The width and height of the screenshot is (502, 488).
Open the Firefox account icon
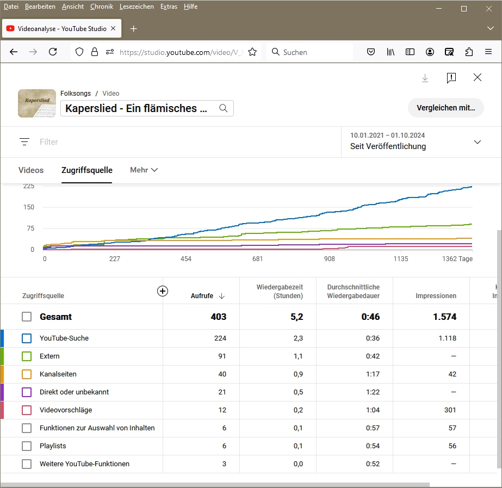pyautogui.click(x=430, y=52)
